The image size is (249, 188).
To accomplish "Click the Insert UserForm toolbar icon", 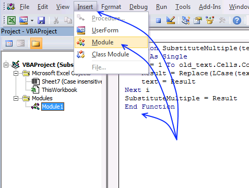I will click(23, 20).
